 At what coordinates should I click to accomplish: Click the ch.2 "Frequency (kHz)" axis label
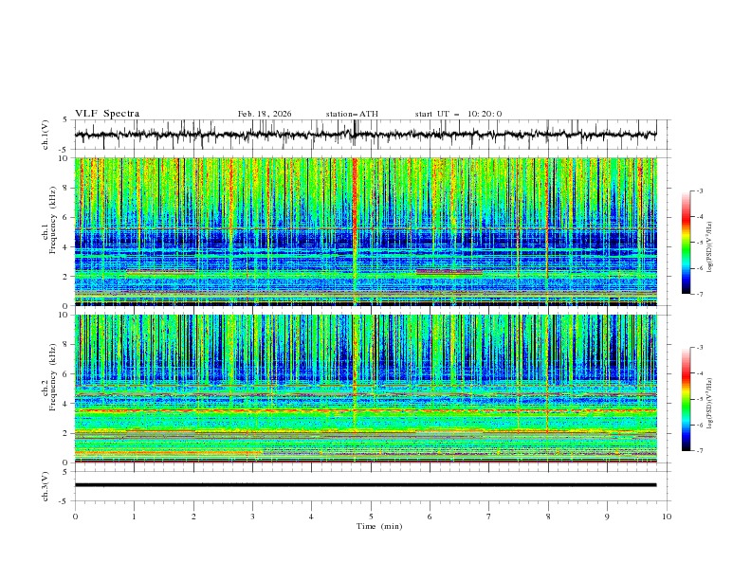52,376
